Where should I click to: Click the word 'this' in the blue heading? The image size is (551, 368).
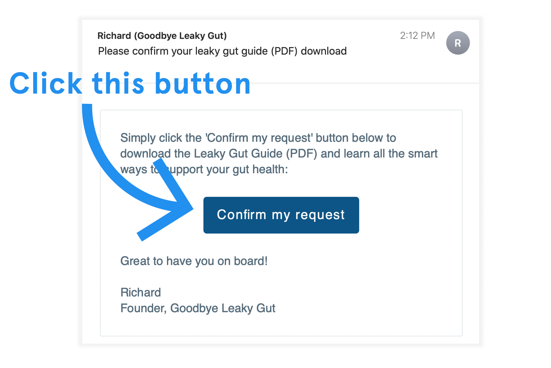(118, 84)
